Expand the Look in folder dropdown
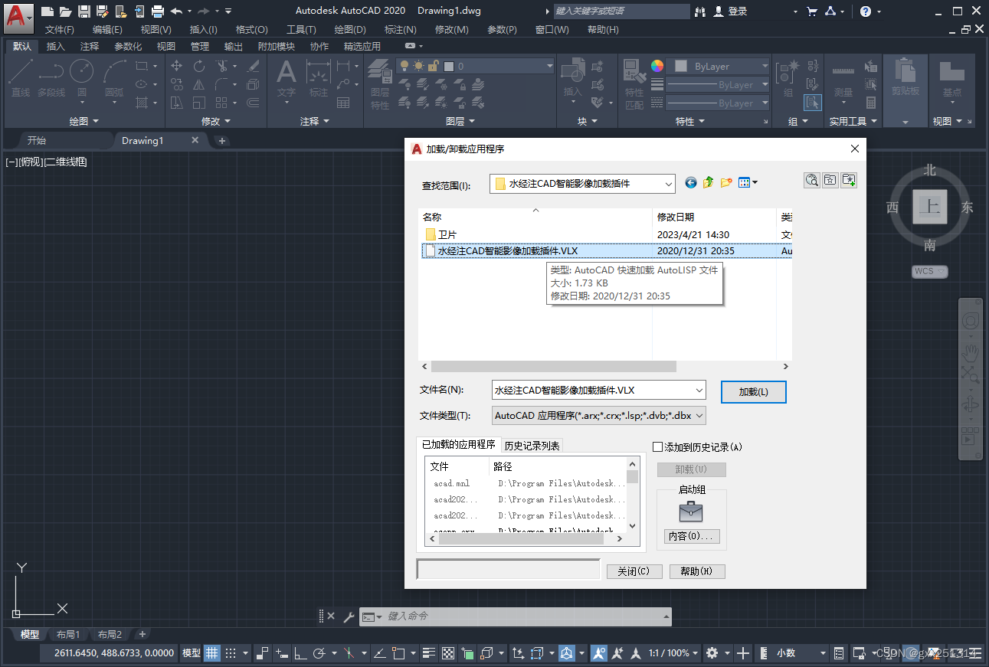The height and width of the screenshot is (667, 989). point(668,184)
